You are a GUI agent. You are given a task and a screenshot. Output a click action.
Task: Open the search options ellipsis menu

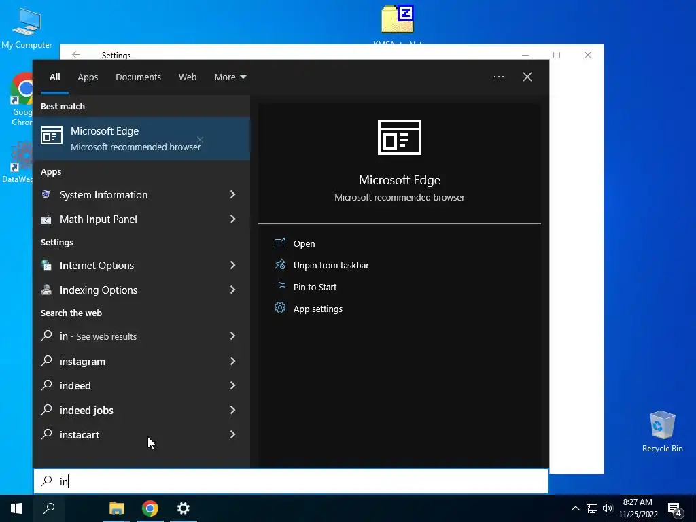499,77
